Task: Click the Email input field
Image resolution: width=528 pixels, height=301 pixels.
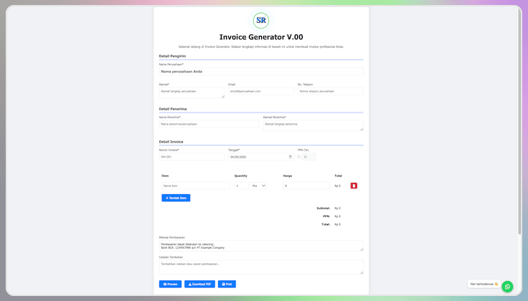Action: (261, 91)
